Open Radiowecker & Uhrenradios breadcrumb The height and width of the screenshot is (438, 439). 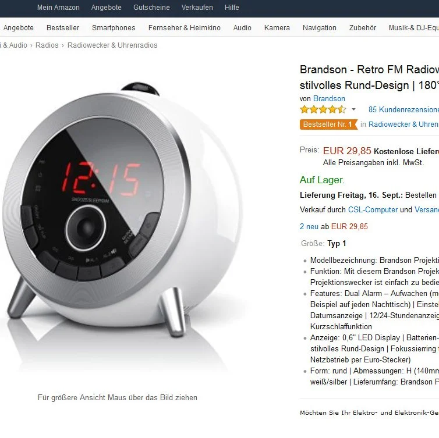(x=112, y=45)
